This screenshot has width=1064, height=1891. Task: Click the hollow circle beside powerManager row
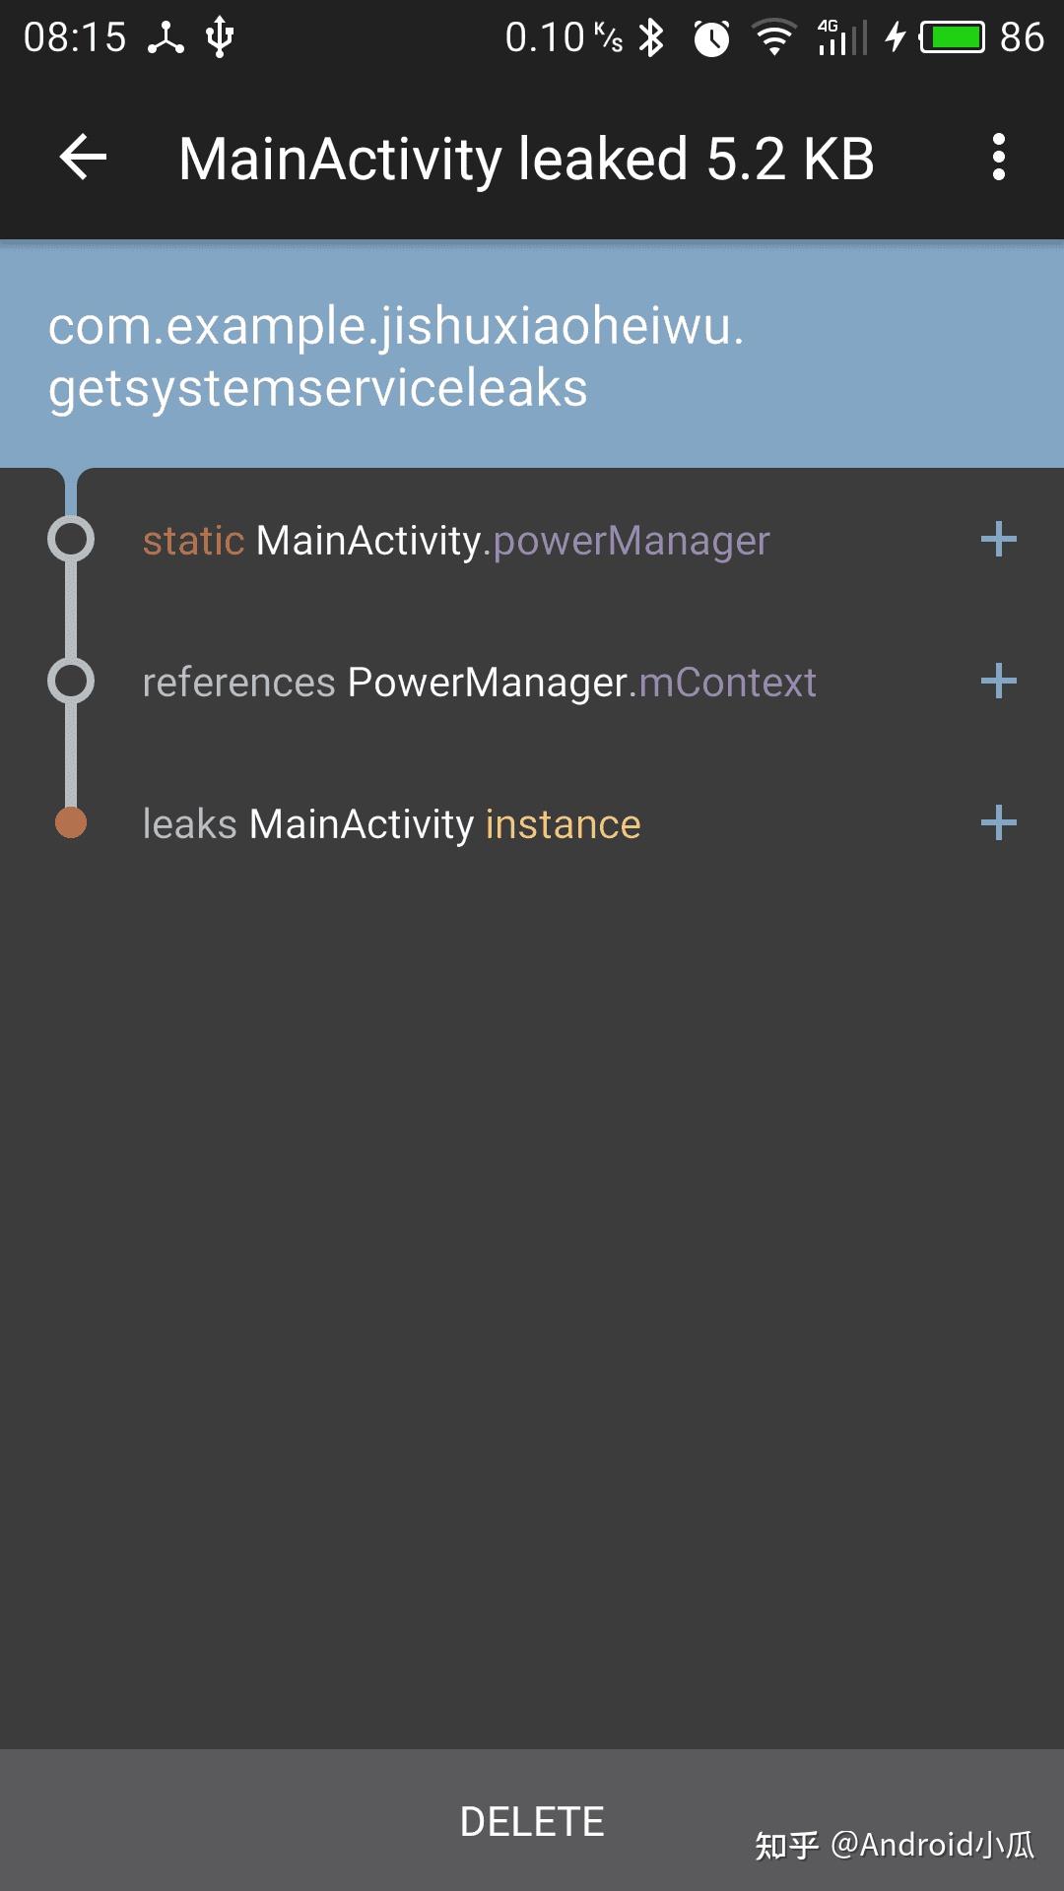(x=70, y=539)
